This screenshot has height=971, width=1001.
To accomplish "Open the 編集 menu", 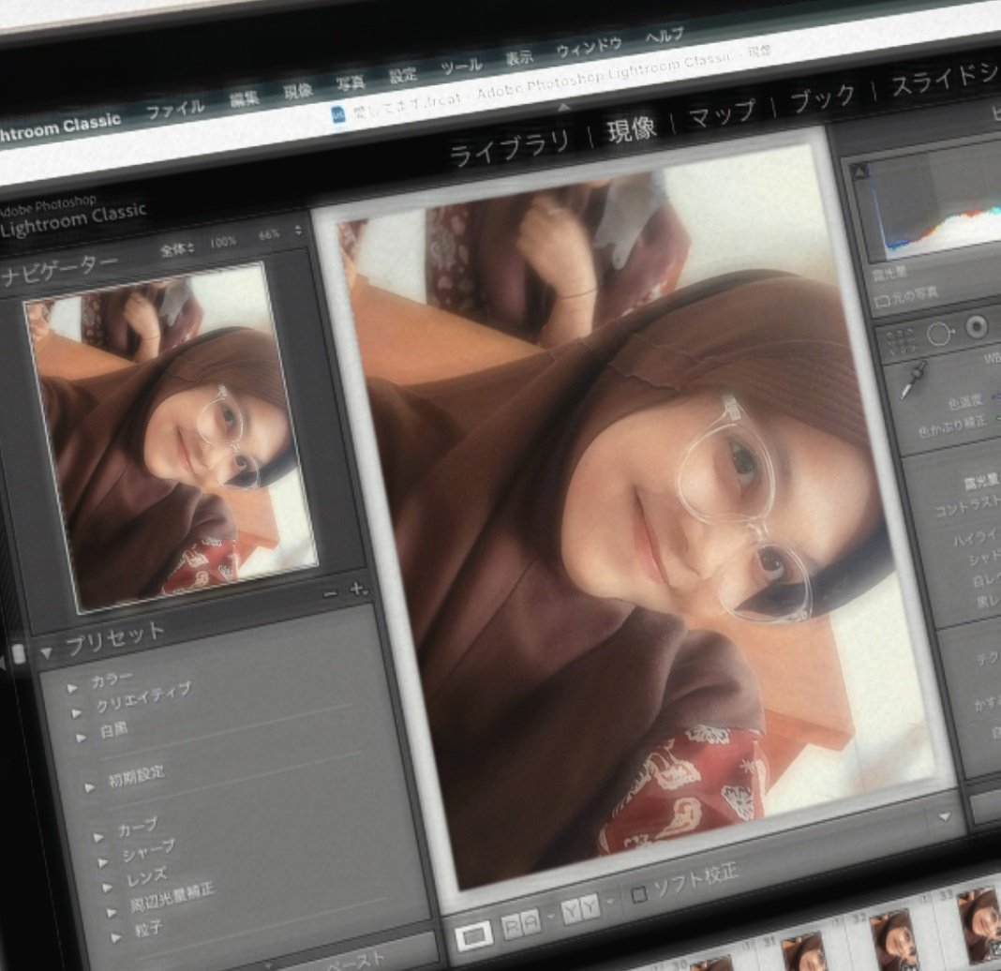I will click(x=245, y=98).
